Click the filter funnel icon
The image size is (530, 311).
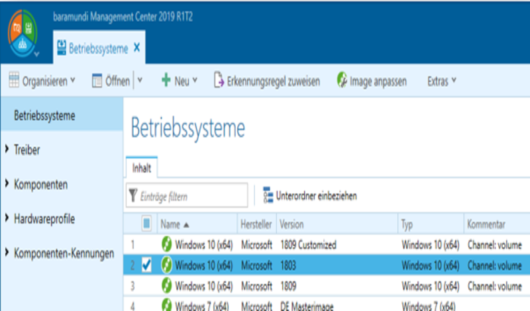click(x=133, y=195)
